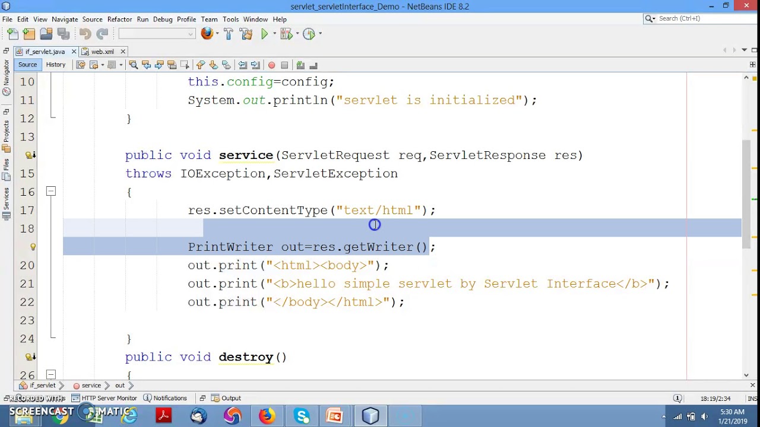Screen dimensions: 760x427
Task: Run the project with the green arrow
Action: pos(264,34)
